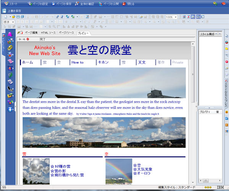Click the red S style icon in toolbar
This screenshot has width=229, height=191.
(189, 17)
